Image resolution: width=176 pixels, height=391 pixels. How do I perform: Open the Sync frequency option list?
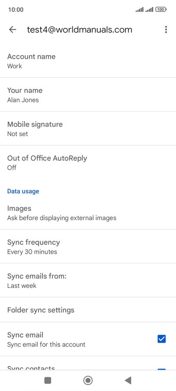[88, 246]
